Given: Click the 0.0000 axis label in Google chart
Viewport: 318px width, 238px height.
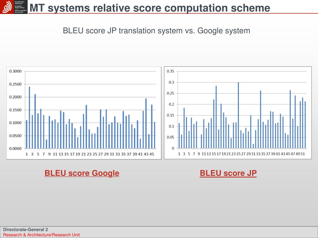Looking at the screenshot, I should click(x=15, y=148).
